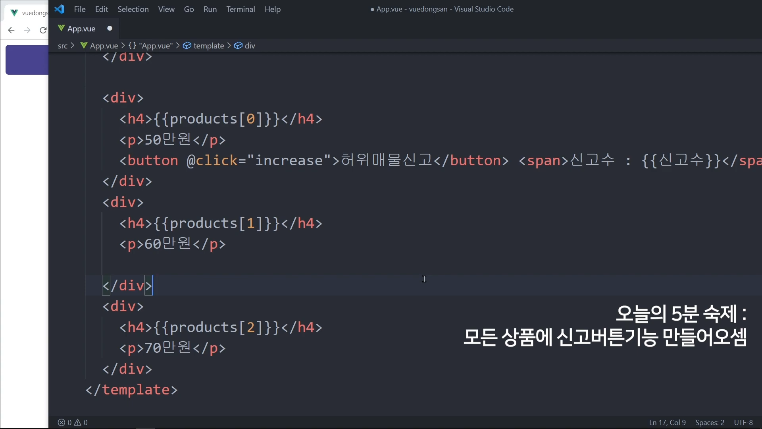Expand the "App.vue" braces breadcrumb
The height and width of the screenshot is (429, 762).
pyautogui.click(x=151, y=46)
